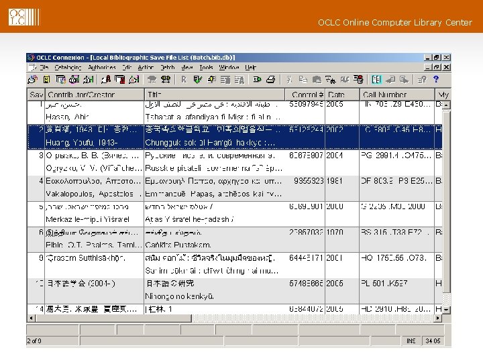Click the title Emmanuel Papas
This screenshot has width=483, height=362.
[x=213, y=194]
